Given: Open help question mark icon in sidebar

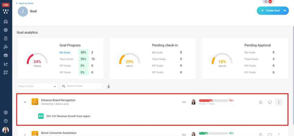Looking at the screenshot, I should point(6,121).
